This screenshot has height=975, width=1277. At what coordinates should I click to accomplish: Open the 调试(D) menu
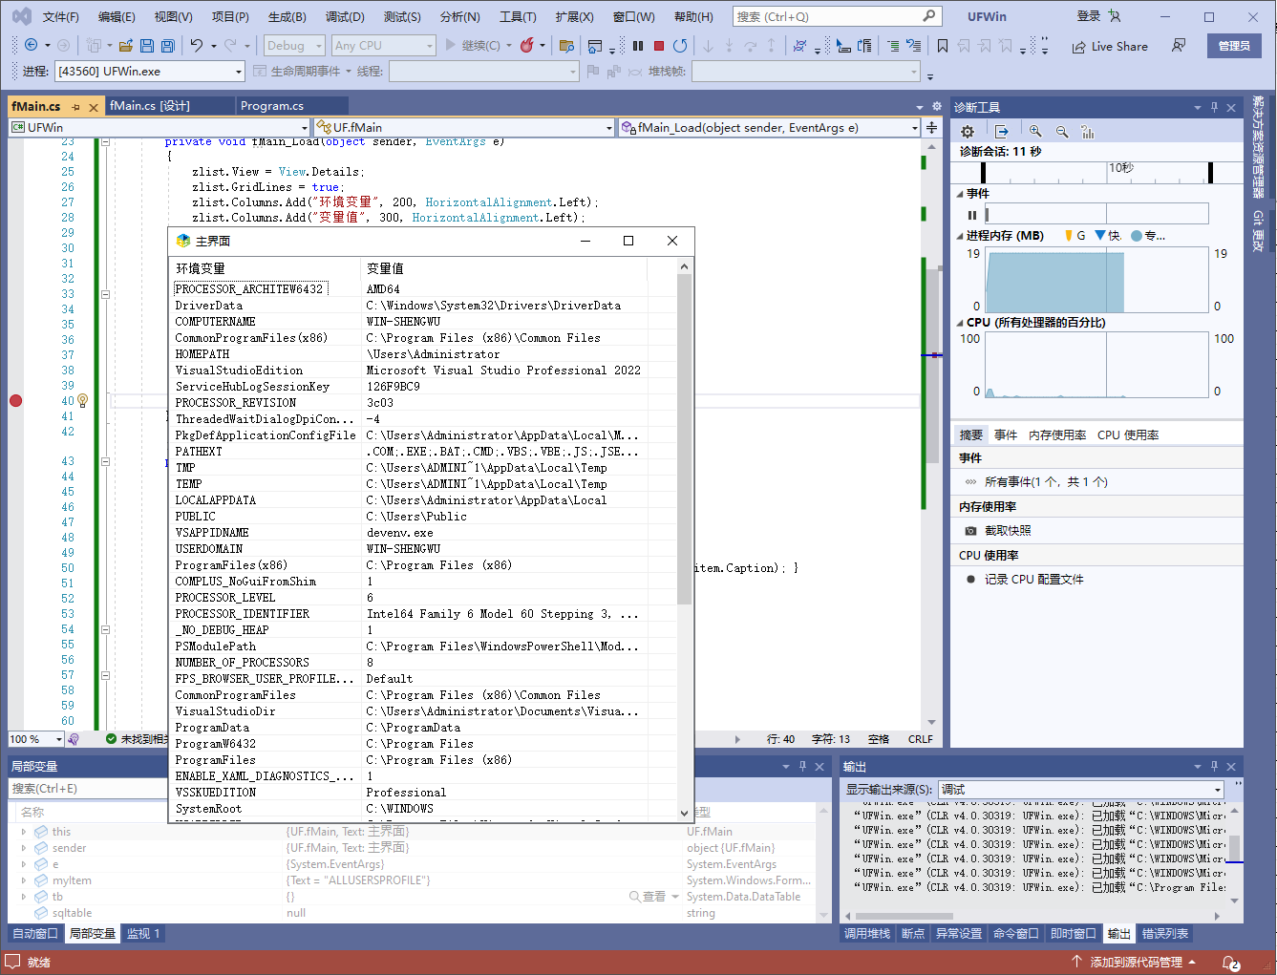tap(345, 16)
